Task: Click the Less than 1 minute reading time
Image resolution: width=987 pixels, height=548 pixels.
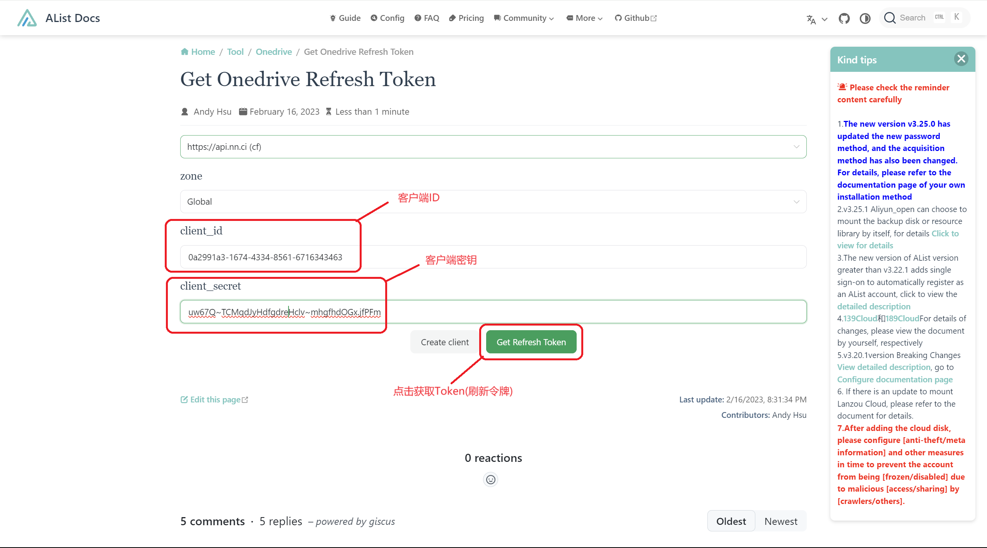Action: [x=372, y=112]
